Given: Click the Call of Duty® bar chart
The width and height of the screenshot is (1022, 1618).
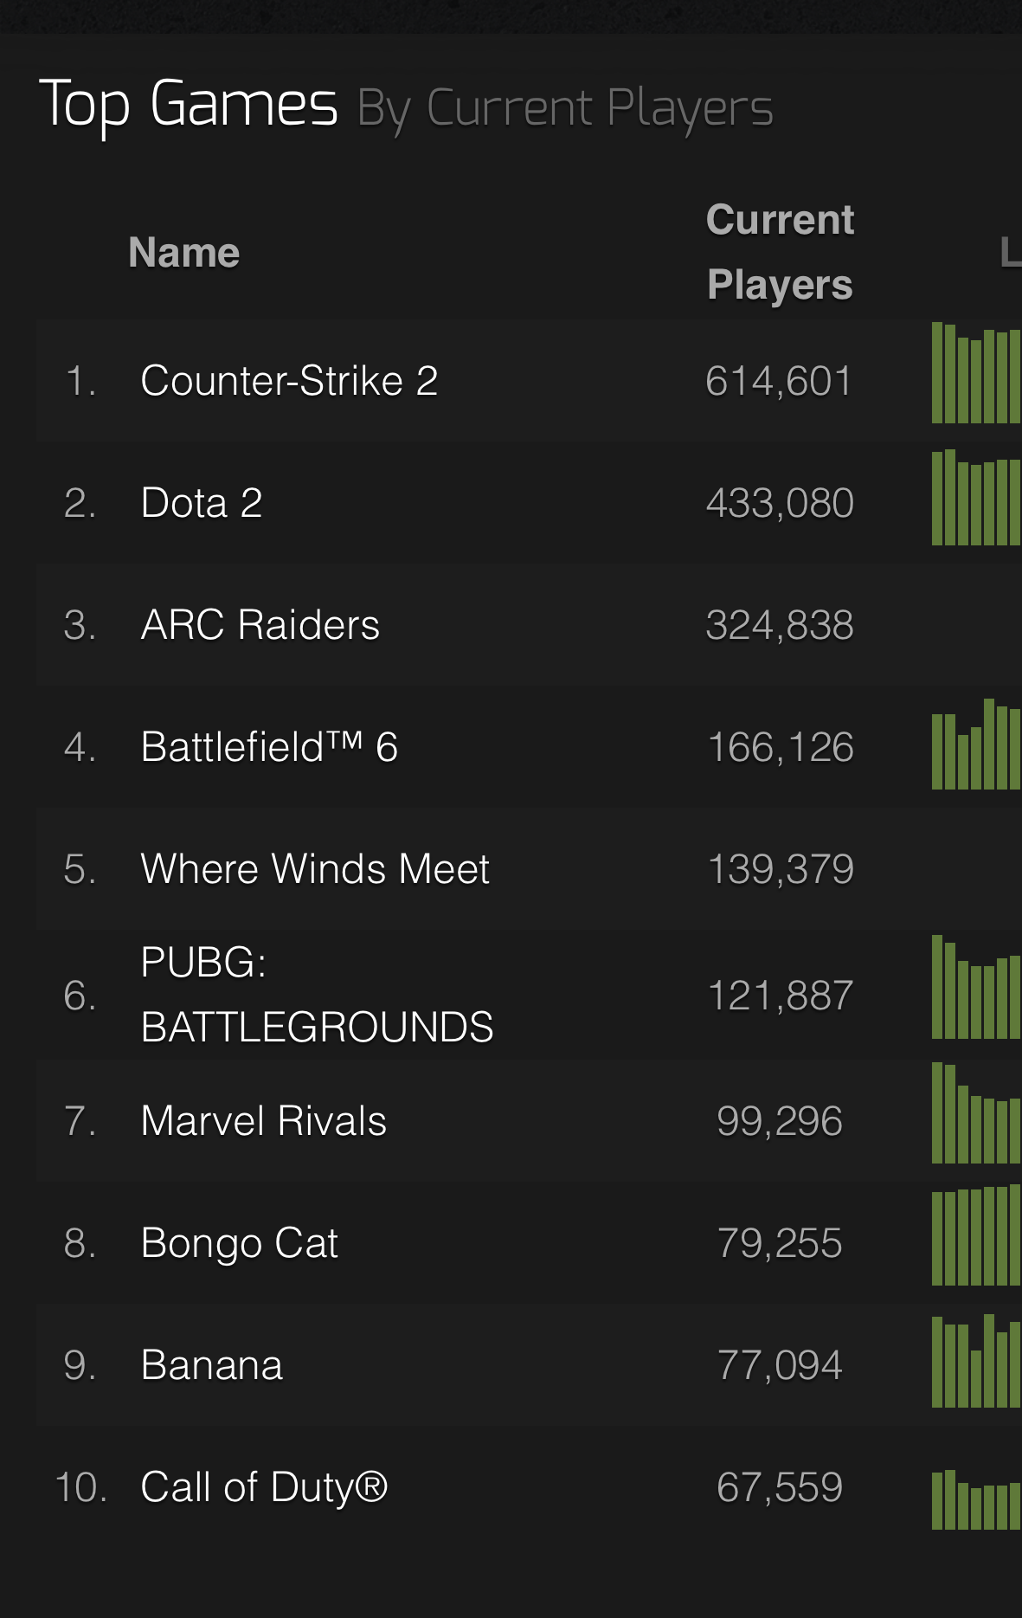Looking at the screenshot, I should pyautogui.click(x=976, y=1500).
